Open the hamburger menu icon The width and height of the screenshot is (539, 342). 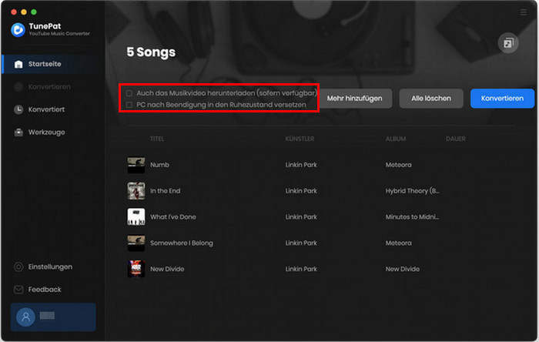coord(523,12)
